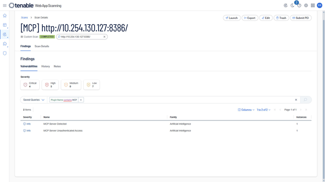The height and width of the screenshot is (182, 325).
Task: Select the Notes sub-tab
Action: [57, 66]
